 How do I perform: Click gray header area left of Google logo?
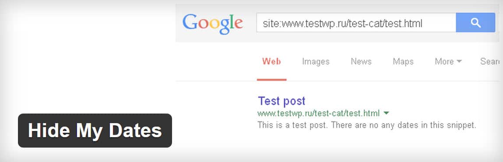point(179,23)
